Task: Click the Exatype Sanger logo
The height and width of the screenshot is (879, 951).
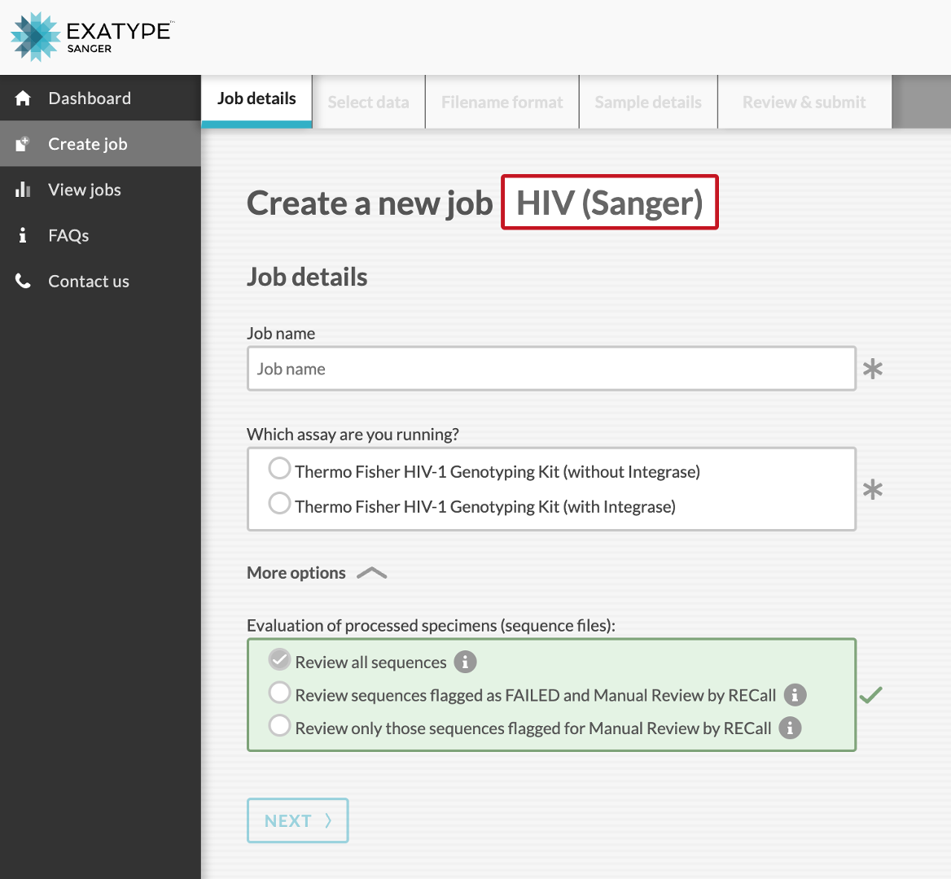Action: pos(92,37)
